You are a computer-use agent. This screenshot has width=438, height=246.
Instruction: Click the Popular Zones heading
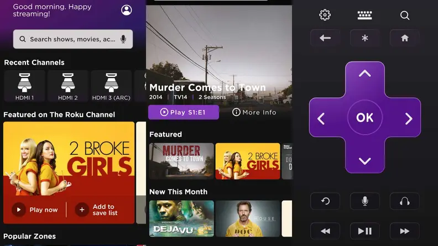pos(30,236)
